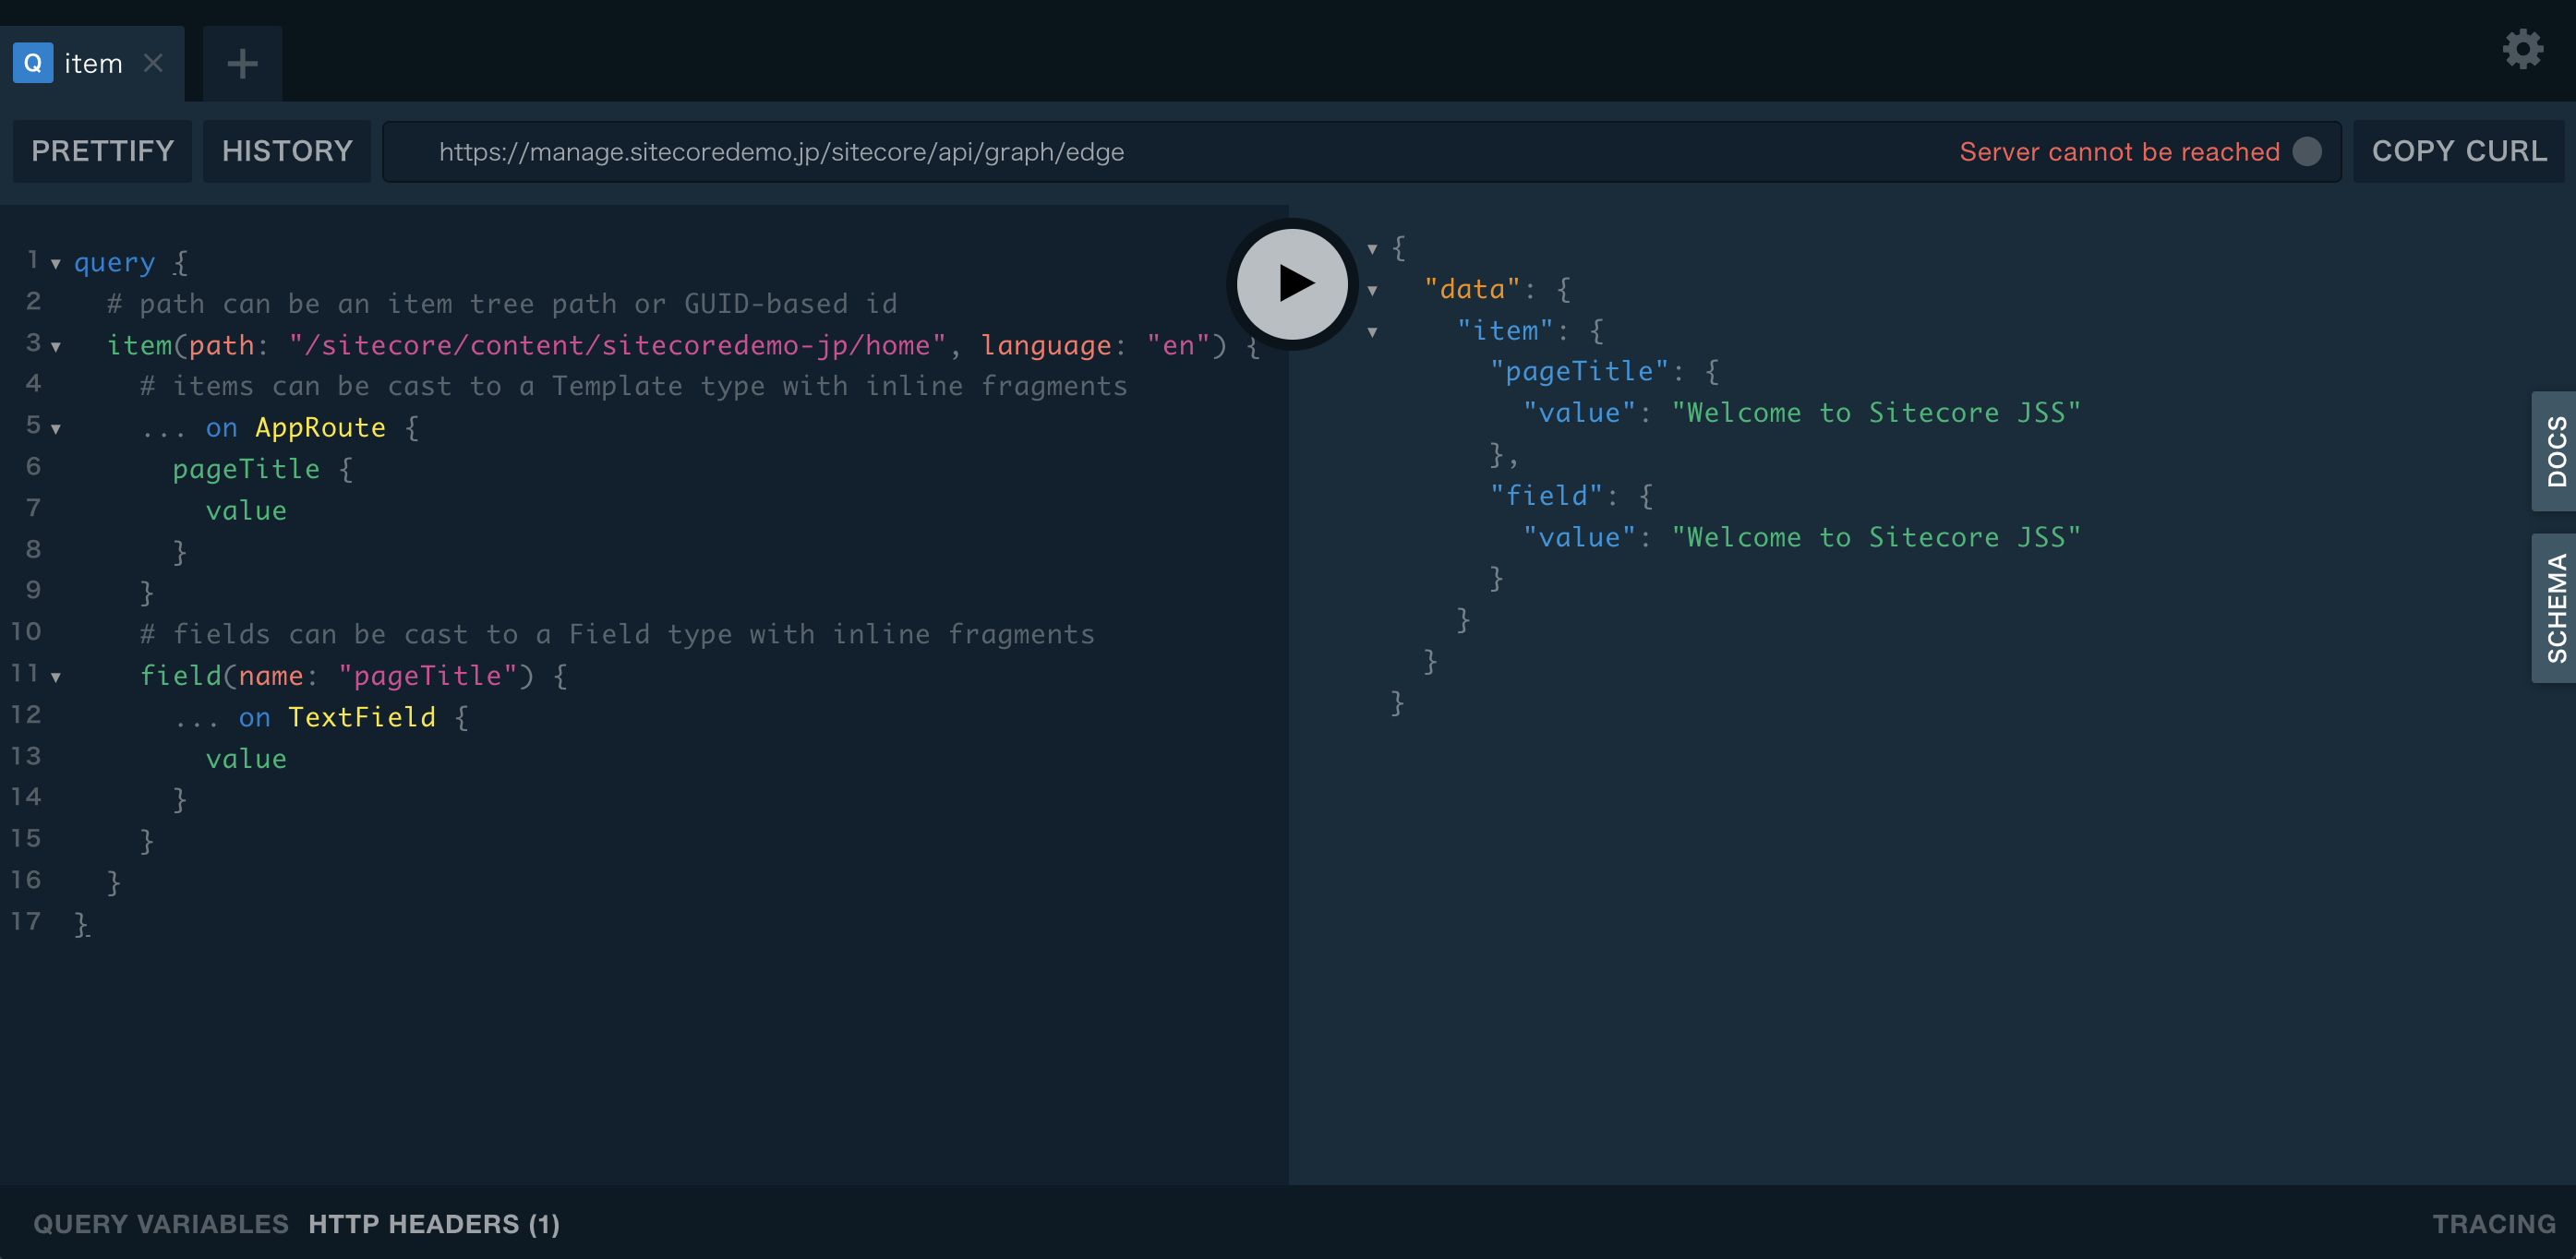Open the HTTP HEADERS (1) pane
2576x1259 pixels.
click(434, 1224)
